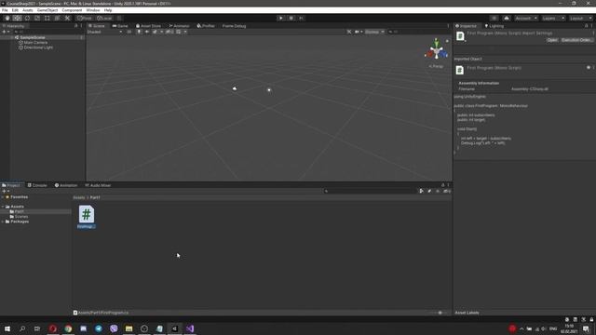Viewport: 596px width, 335px height.
Task: Expand Packages folder in Project
Action: pos(3,221)
